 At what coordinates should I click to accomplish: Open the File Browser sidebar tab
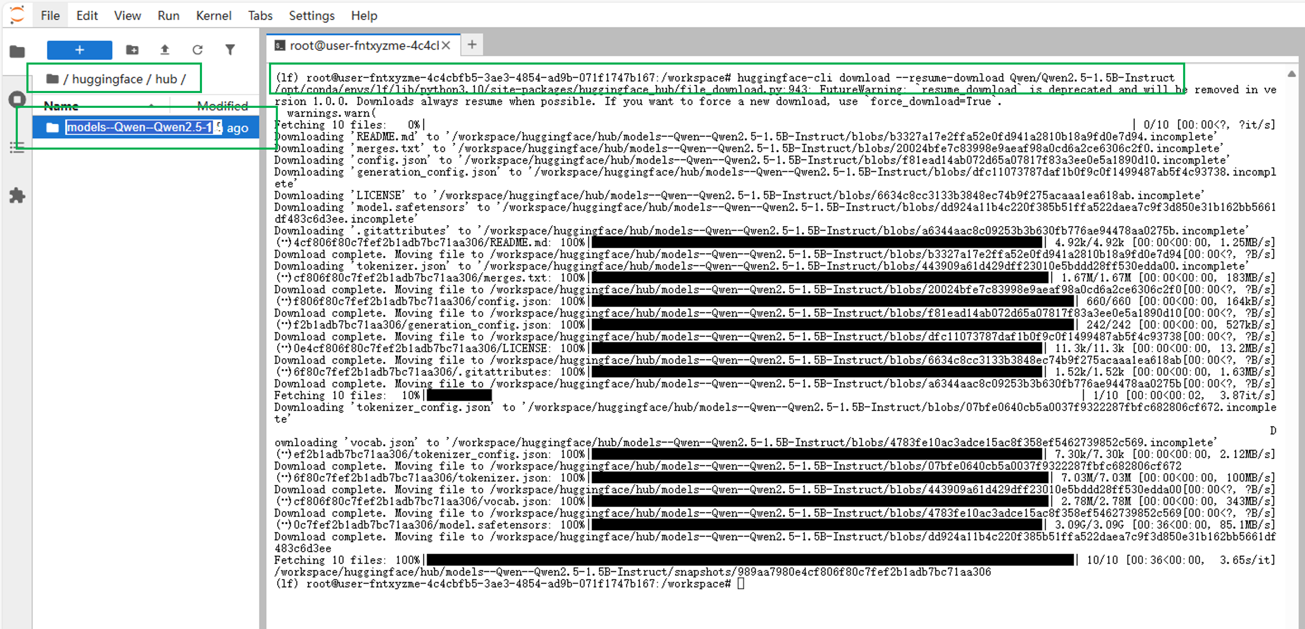tap(17, 51)
